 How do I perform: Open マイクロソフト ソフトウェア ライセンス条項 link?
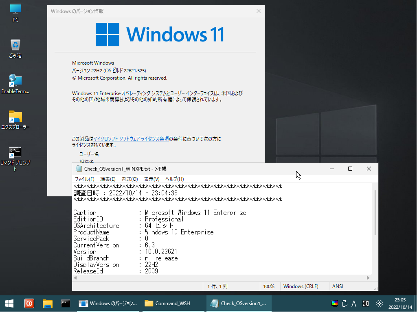(x=131, y=139)
